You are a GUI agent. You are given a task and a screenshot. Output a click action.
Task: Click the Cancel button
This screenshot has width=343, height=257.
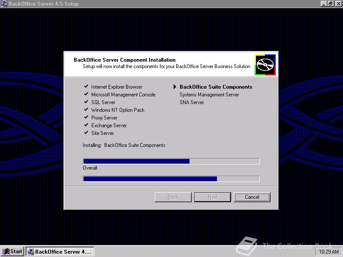coord(252,197)
